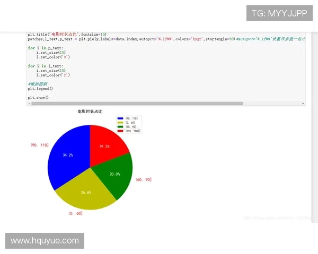Click the plt.legend() code line
The image size is (318, 254).
(40, 89)
